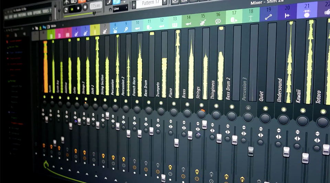Screen dimensions: 330x183
Task: Click the stop button in the transport bar
Action: 78,8
